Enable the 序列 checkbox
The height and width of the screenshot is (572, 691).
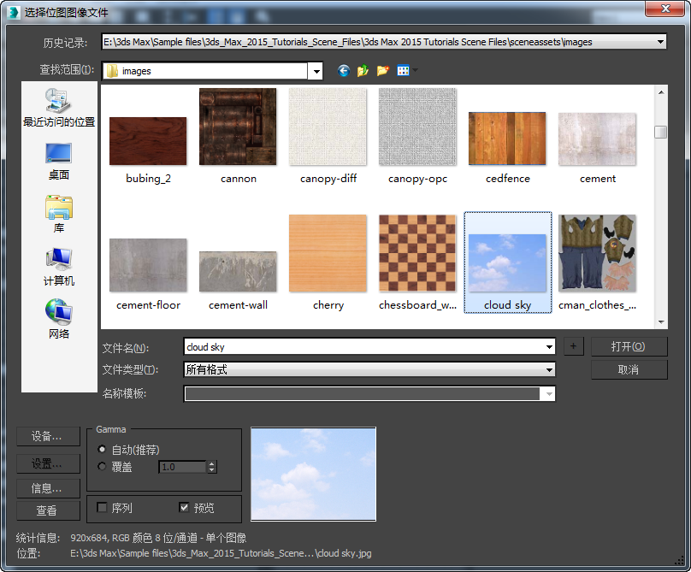point(103,508)
